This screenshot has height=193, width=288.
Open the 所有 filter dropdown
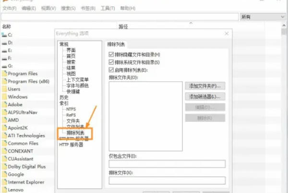(263, 17)
